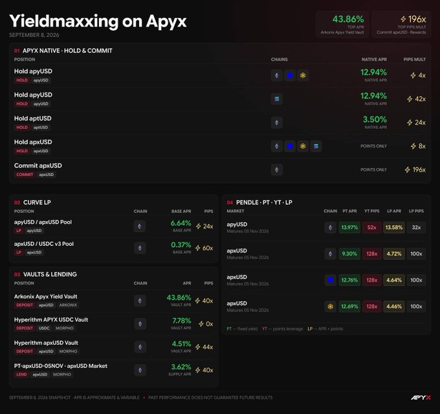Click the Ethereum icon in the Hold apyUSD 4x row

point(277,76)
